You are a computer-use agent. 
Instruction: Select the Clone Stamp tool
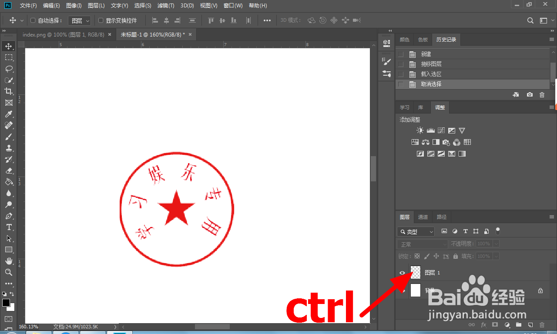[9, 148]
